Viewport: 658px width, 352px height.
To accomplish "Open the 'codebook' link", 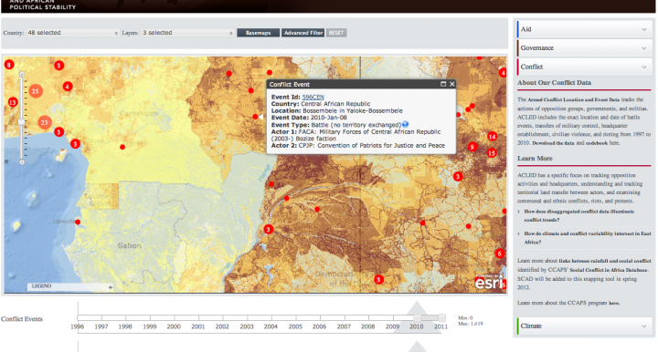I will click(x=597, y=143).
